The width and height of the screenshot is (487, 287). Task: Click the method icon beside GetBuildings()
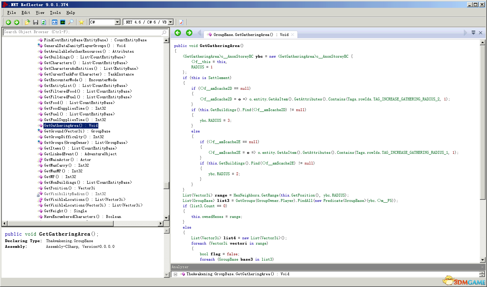(x=40, y=57)
